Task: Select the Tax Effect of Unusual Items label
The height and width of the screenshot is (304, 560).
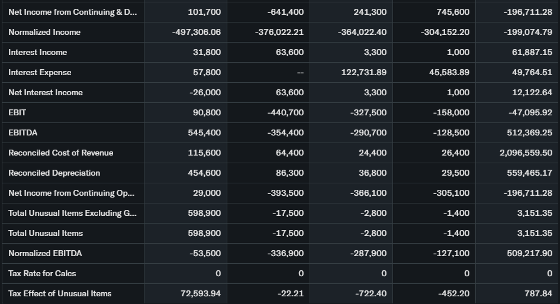Action: [60, 293]
